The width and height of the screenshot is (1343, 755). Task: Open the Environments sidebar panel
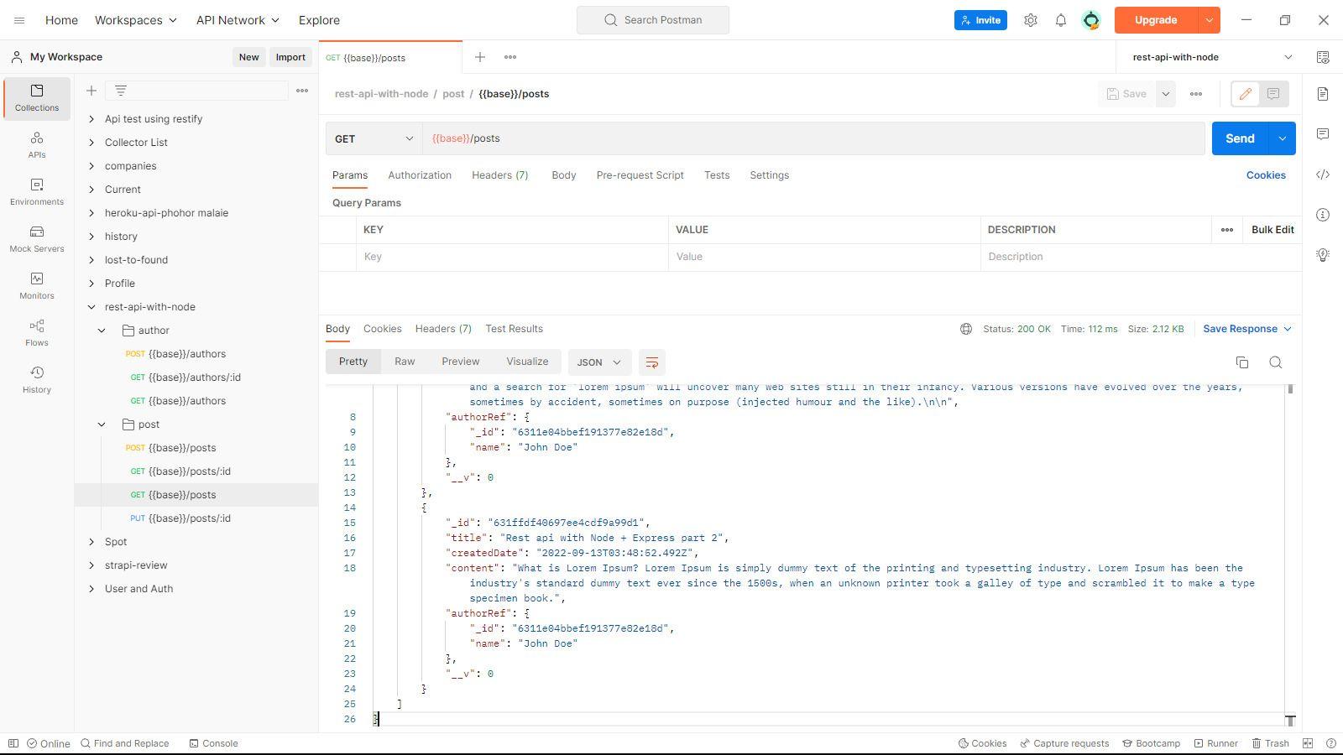[x=37, y=191]
